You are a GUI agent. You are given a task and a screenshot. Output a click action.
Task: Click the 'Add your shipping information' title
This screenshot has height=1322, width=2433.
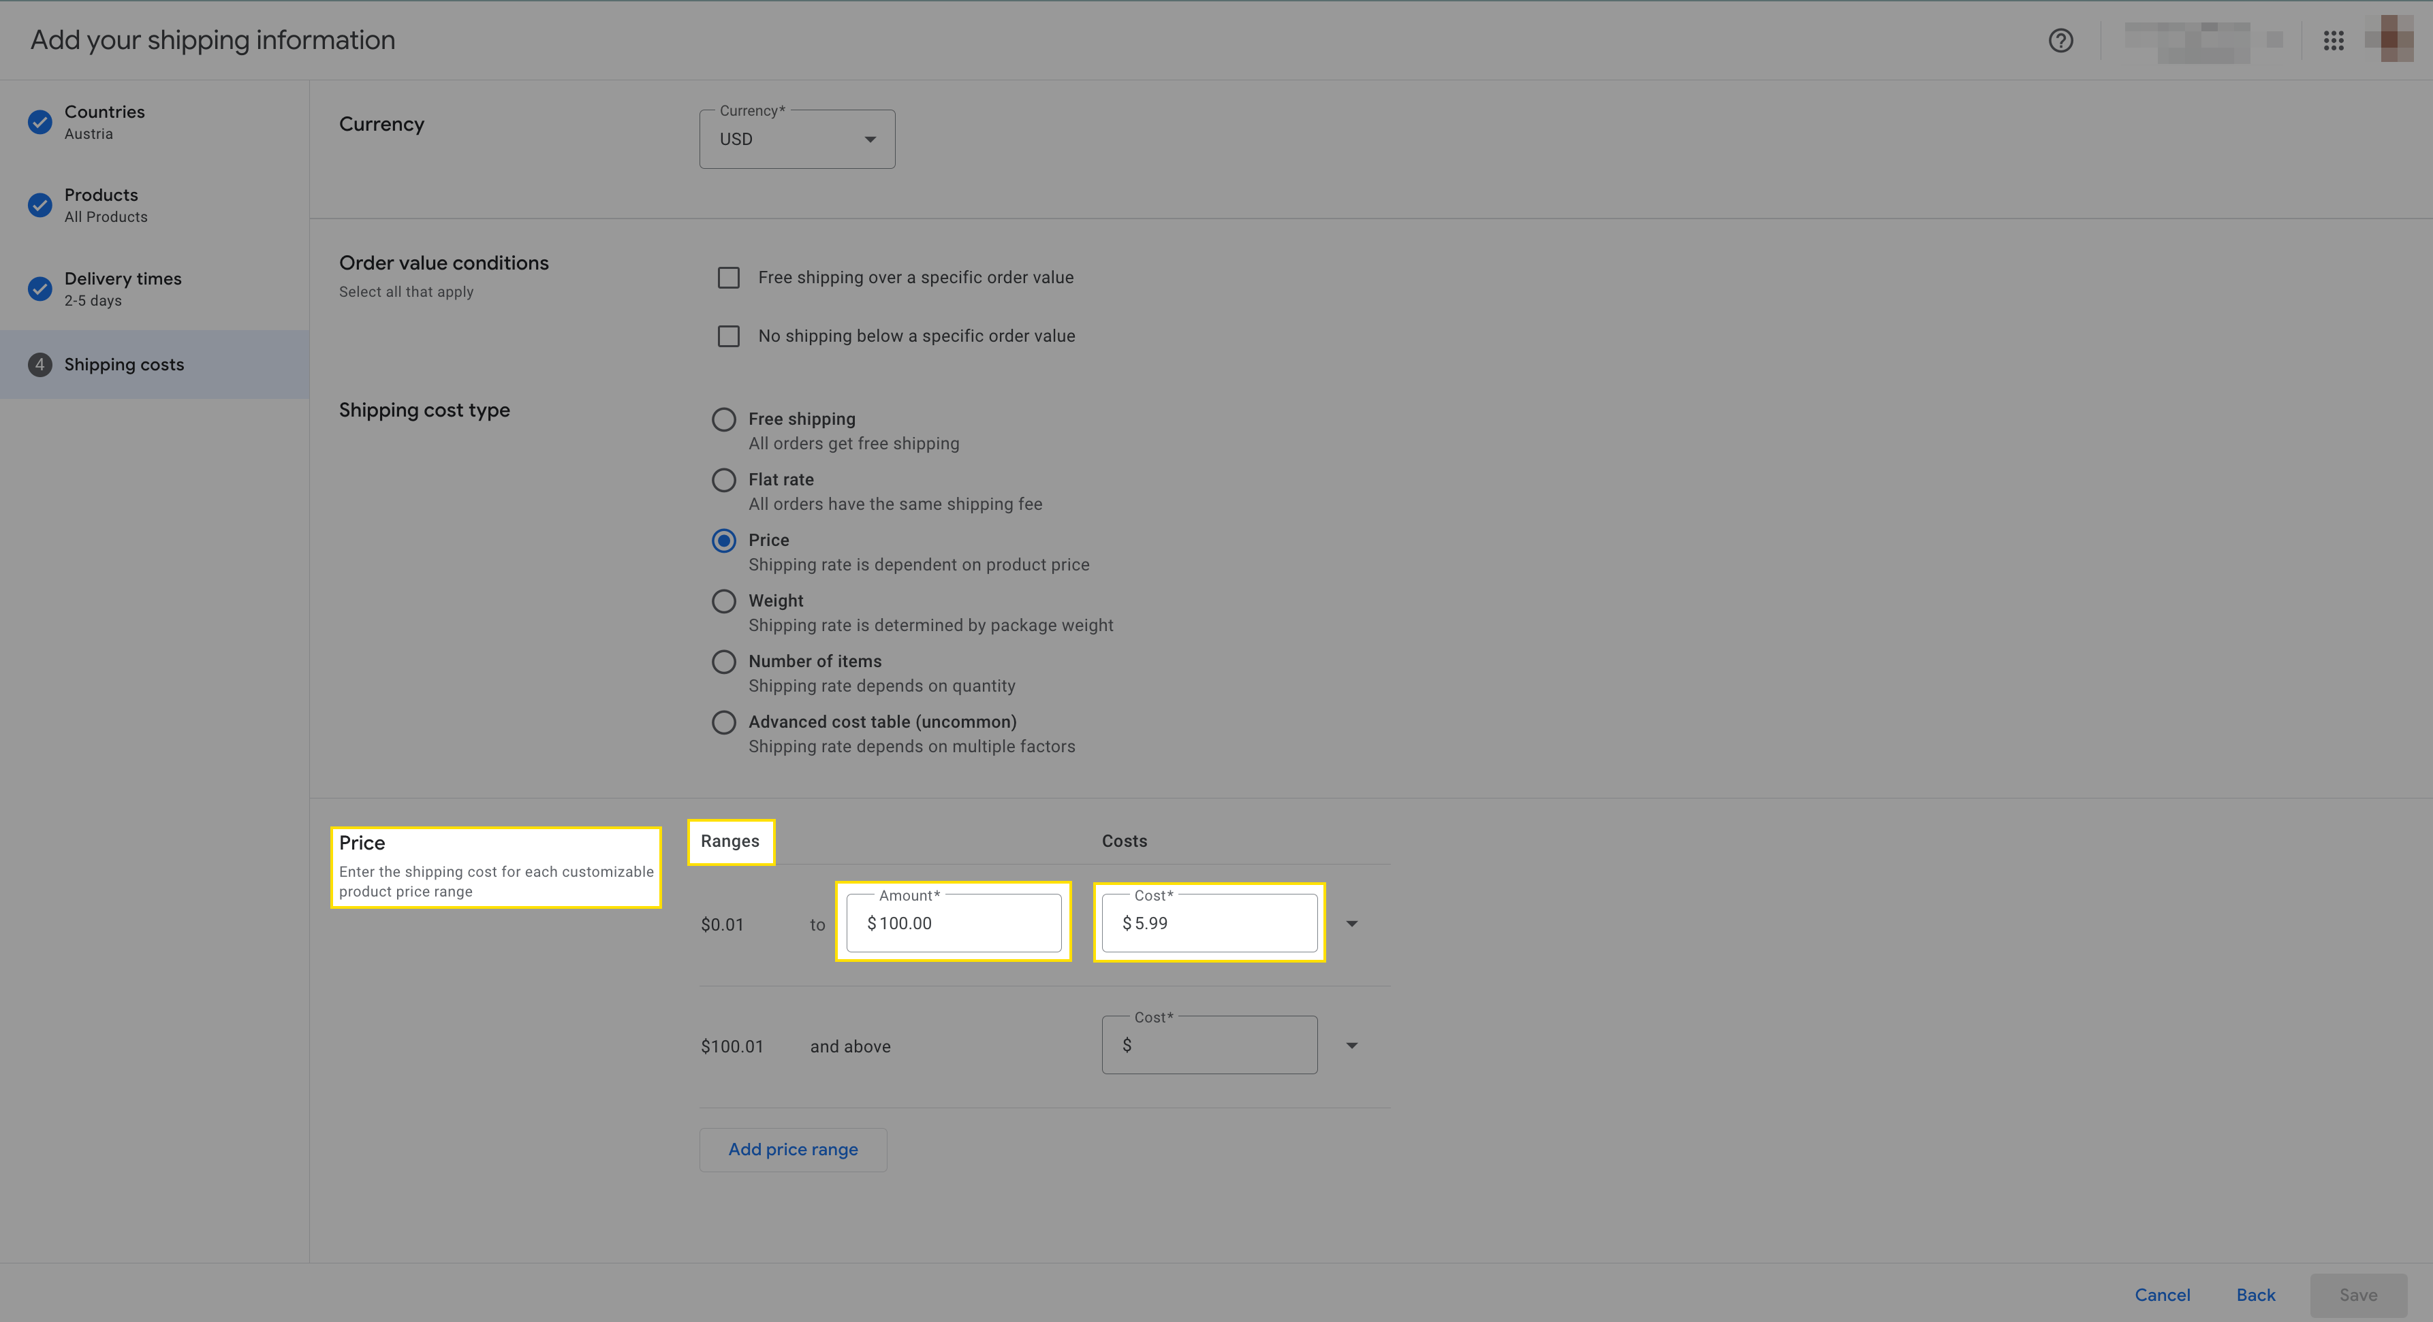(x=213, y=39)
